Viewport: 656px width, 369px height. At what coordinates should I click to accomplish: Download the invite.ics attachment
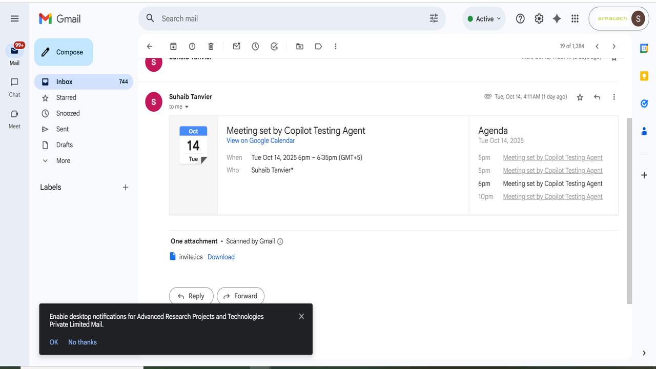point(221,257)
